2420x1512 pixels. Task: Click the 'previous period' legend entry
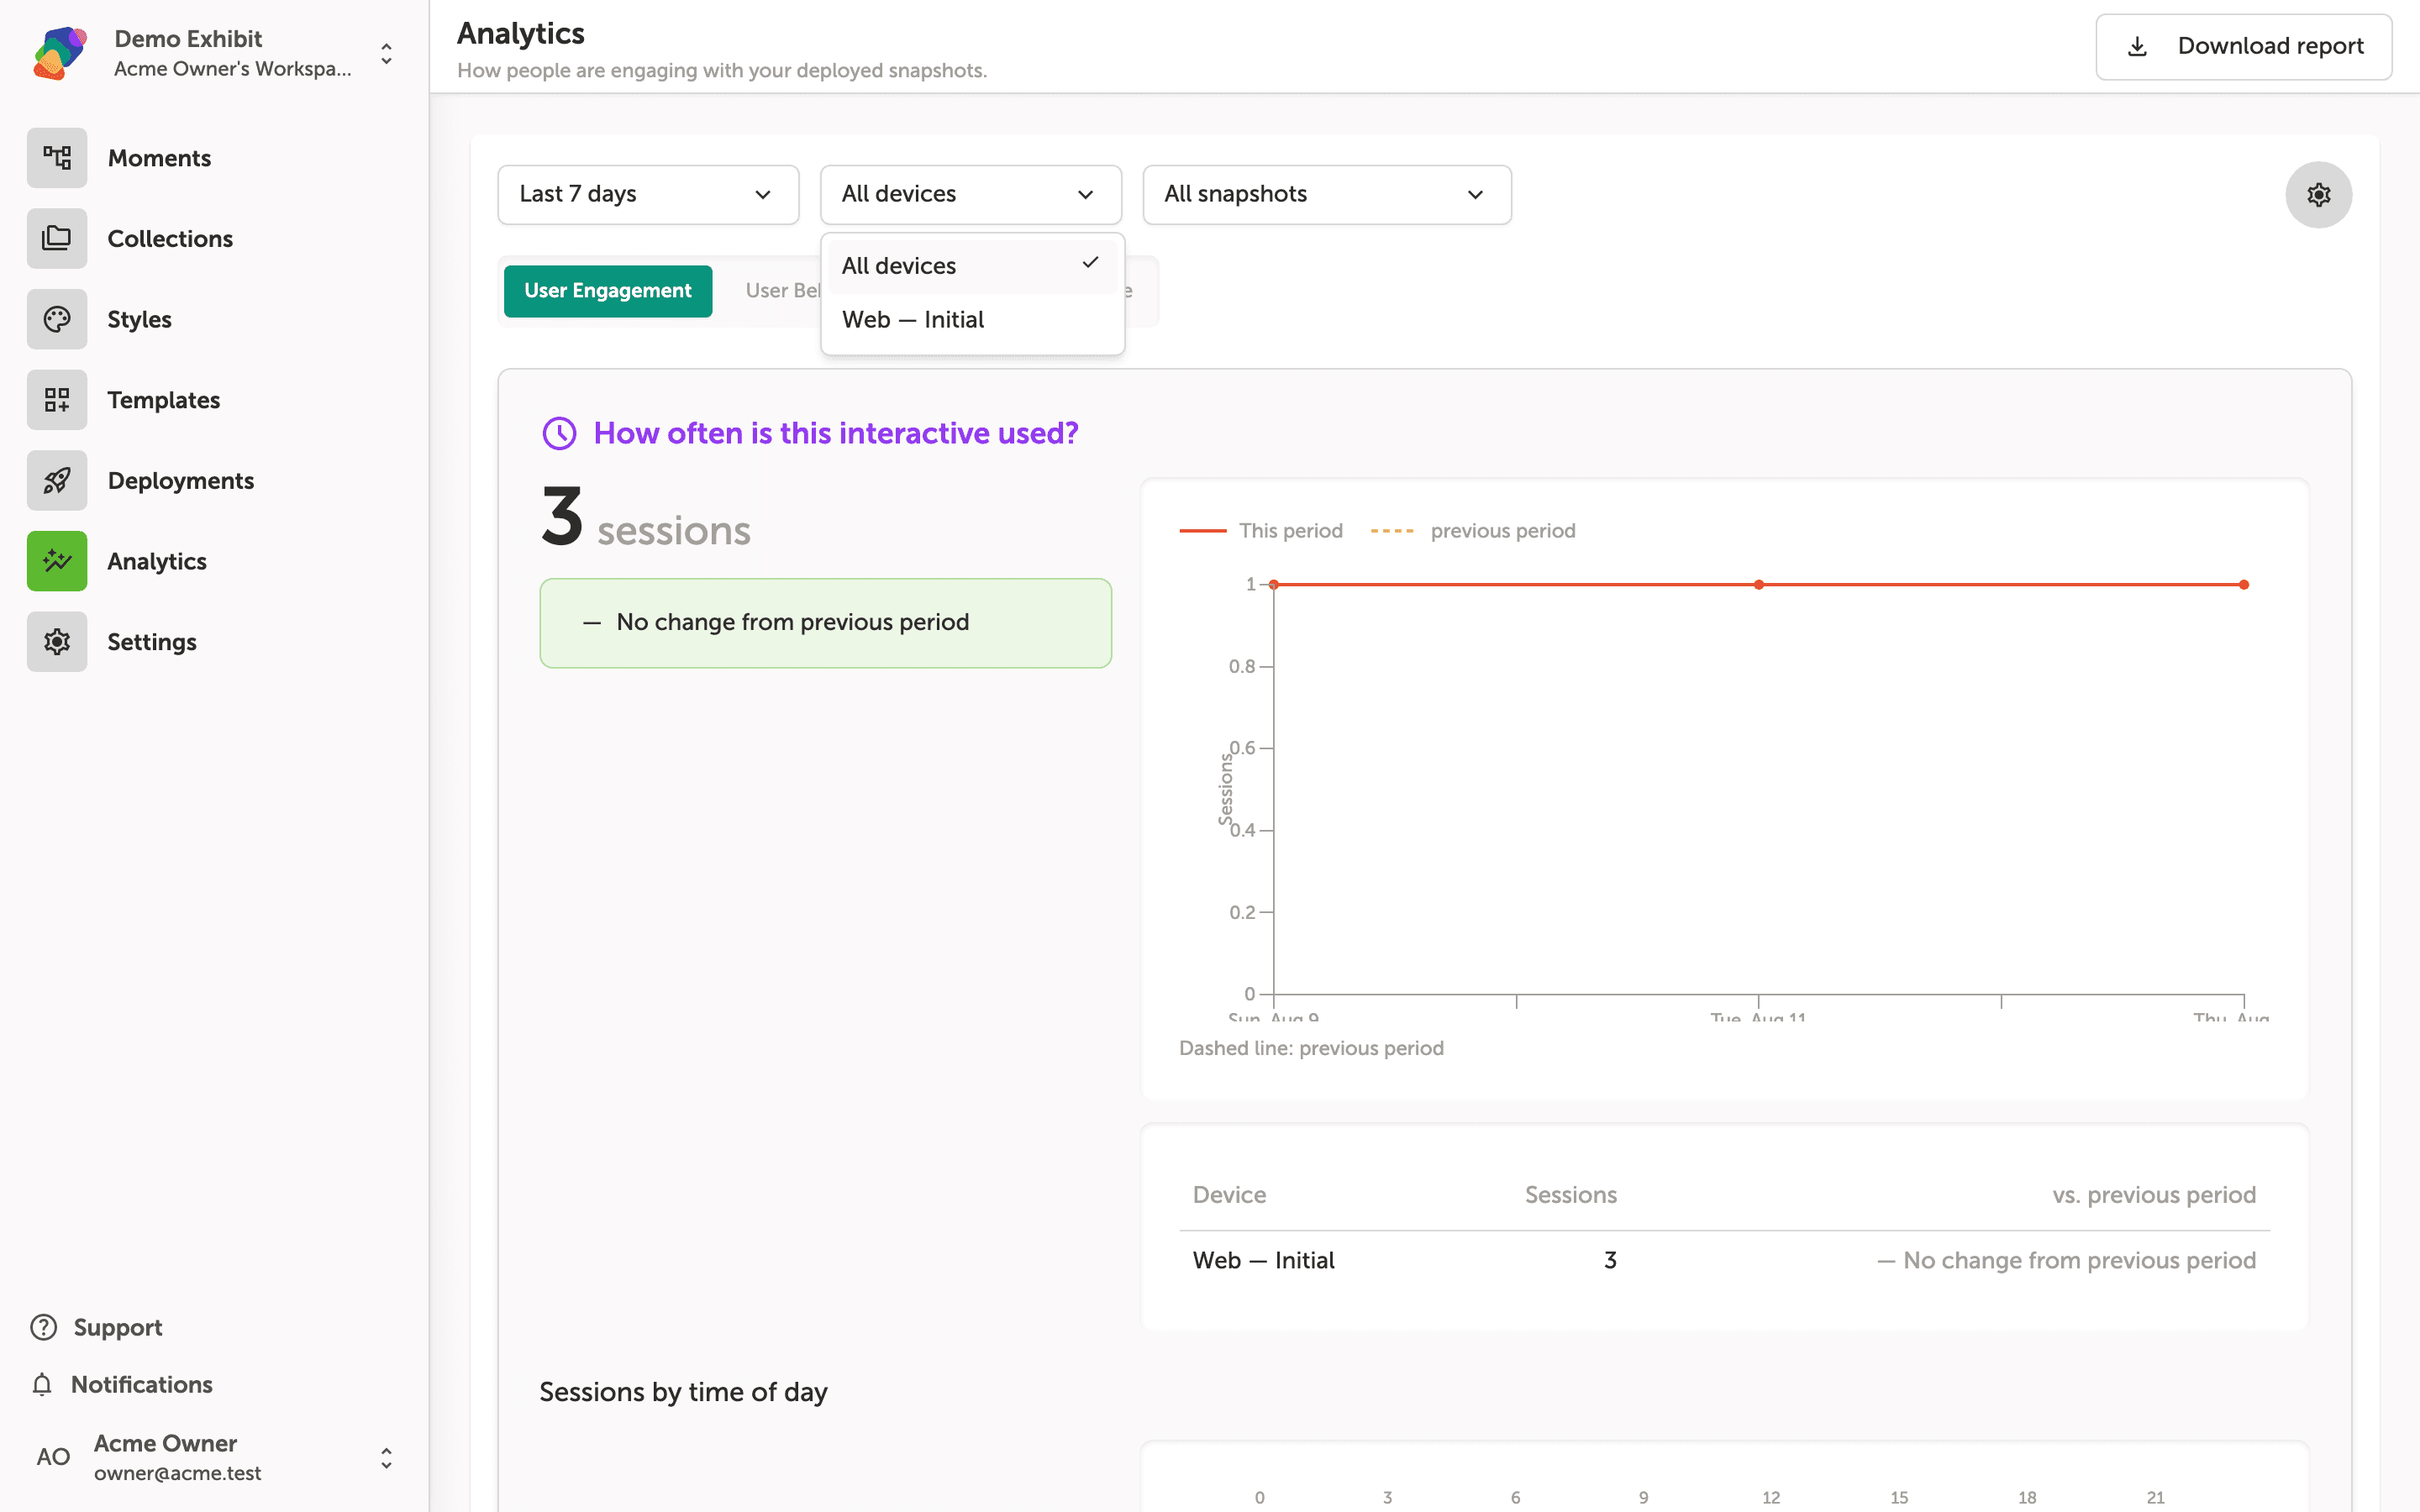(1473, 531)
